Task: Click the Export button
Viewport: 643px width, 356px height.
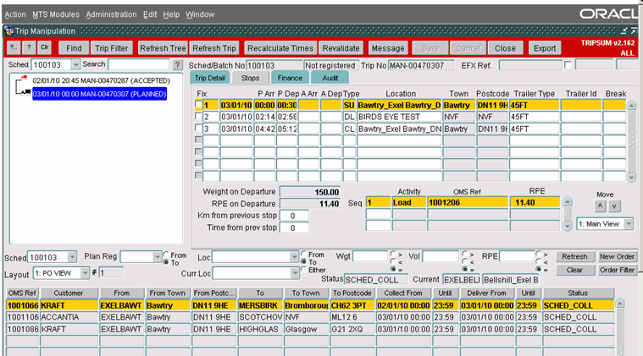Action: coord(545,48)
